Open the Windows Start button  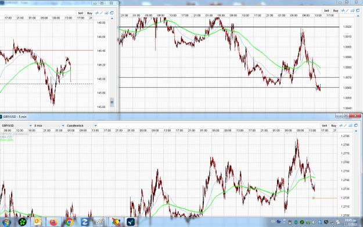(6, 222)
